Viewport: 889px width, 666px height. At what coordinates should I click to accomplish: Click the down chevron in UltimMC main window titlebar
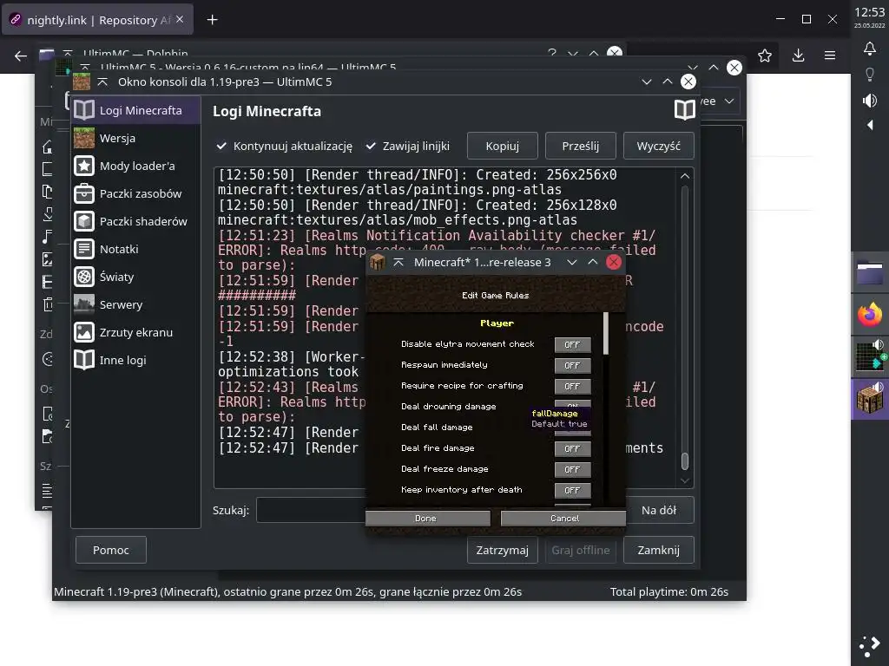(692, 68)
